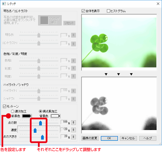Viewport: 162px width, 152px height.
Task: Enable the ヒストグラム checkbox
Action: pyautogui.click(x=108, y=11)
